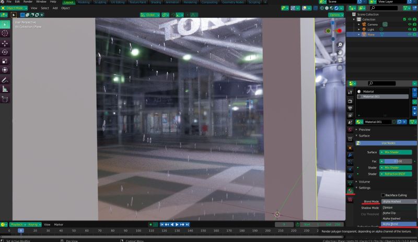Viewport: 418px width, 242px height.
Task: Hide Collection in viewport via eye icon
Action: click(x=410, y=19)
